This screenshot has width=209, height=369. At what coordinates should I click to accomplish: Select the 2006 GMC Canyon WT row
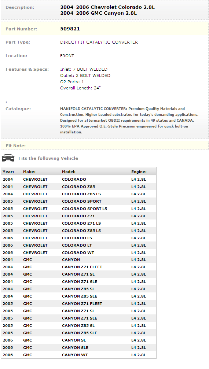pos(78,355)
